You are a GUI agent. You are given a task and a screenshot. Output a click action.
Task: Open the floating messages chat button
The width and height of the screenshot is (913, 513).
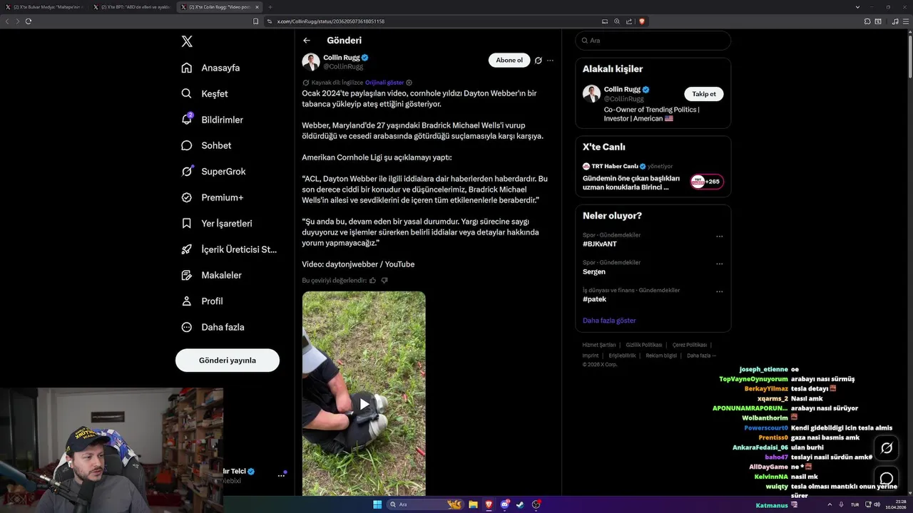[x=887, y=479]
